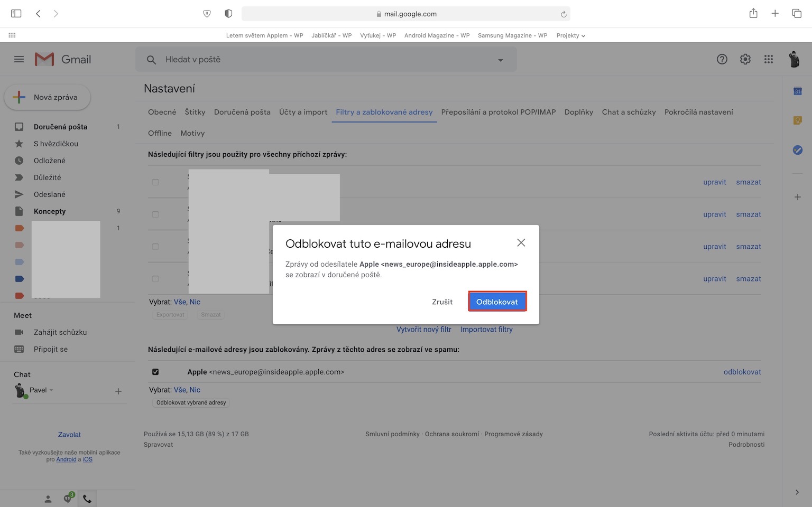
Task: Confirm with the Odblokovat button
Action: pyautogui.click(x=497, y=302)
